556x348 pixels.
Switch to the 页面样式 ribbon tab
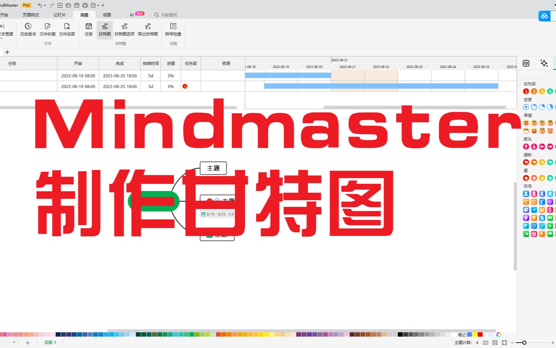(x=31, y=15)
